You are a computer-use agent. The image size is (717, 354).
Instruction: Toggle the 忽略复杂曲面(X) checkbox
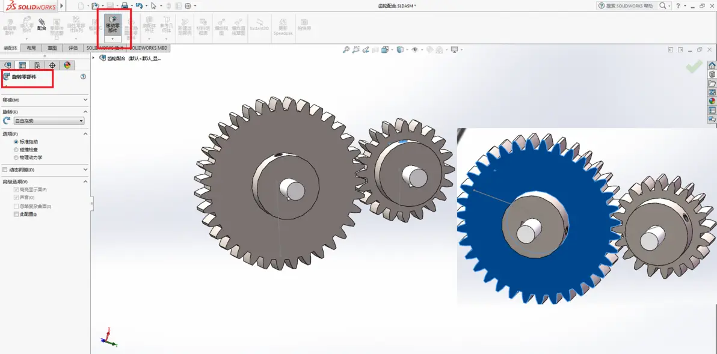(16, 207)
